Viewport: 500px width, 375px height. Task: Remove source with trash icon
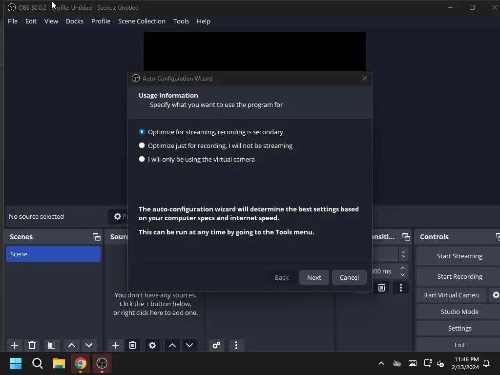pyautogui.click(x=132, y=345)
